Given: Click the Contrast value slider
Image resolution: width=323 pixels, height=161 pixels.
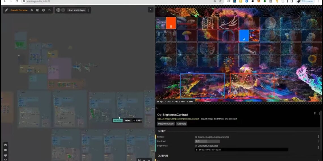Looking at the screenshot, I should pyautogui.click(x=207, y=141).
